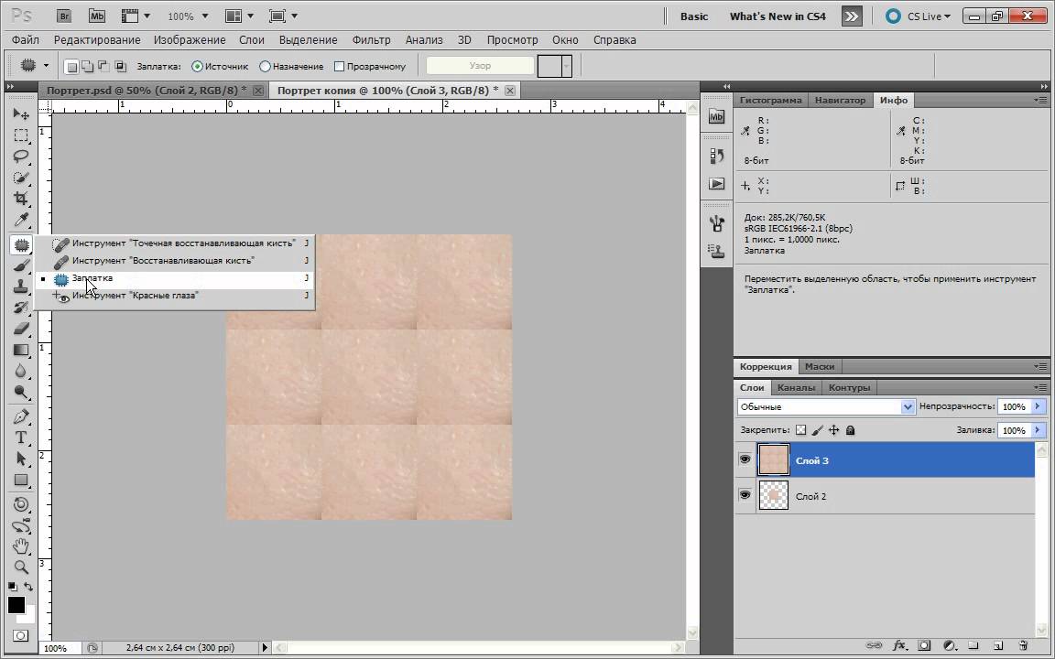1055x659 pixels.
Task: Click the foreground color swatch
Action: point(16,605)
